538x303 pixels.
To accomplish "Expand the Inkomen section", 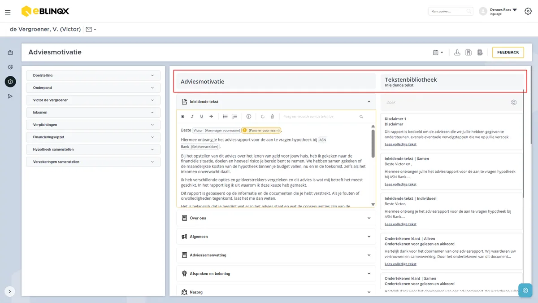I will (93, 112).
